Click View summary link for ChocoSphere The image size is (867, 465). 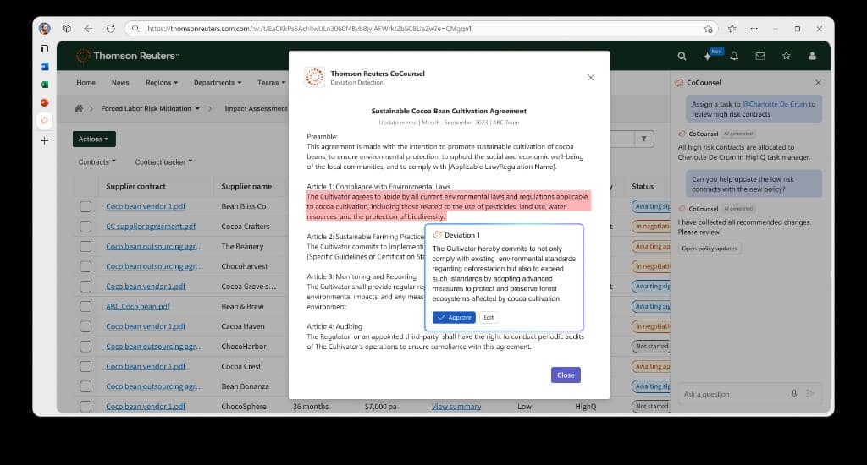456,407
